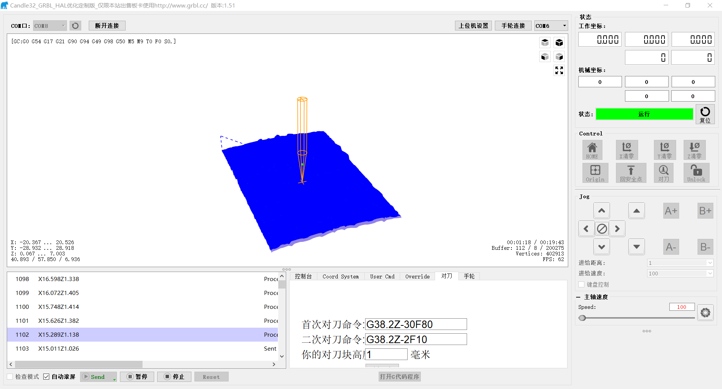
Task: Toggle the spindle gear icon button
Action: pyautogui.click(x=705, y=313)
